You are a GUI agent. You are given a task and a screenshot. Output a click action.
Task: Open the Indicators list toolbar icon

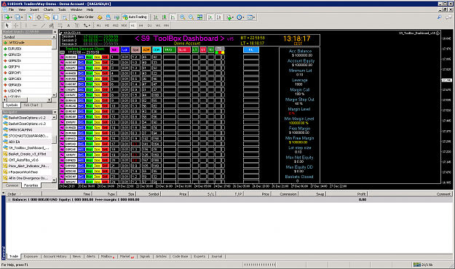pyautogui.click(x=229, y=17)
